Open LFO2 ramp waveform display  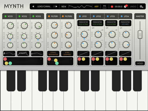[97, 54]
